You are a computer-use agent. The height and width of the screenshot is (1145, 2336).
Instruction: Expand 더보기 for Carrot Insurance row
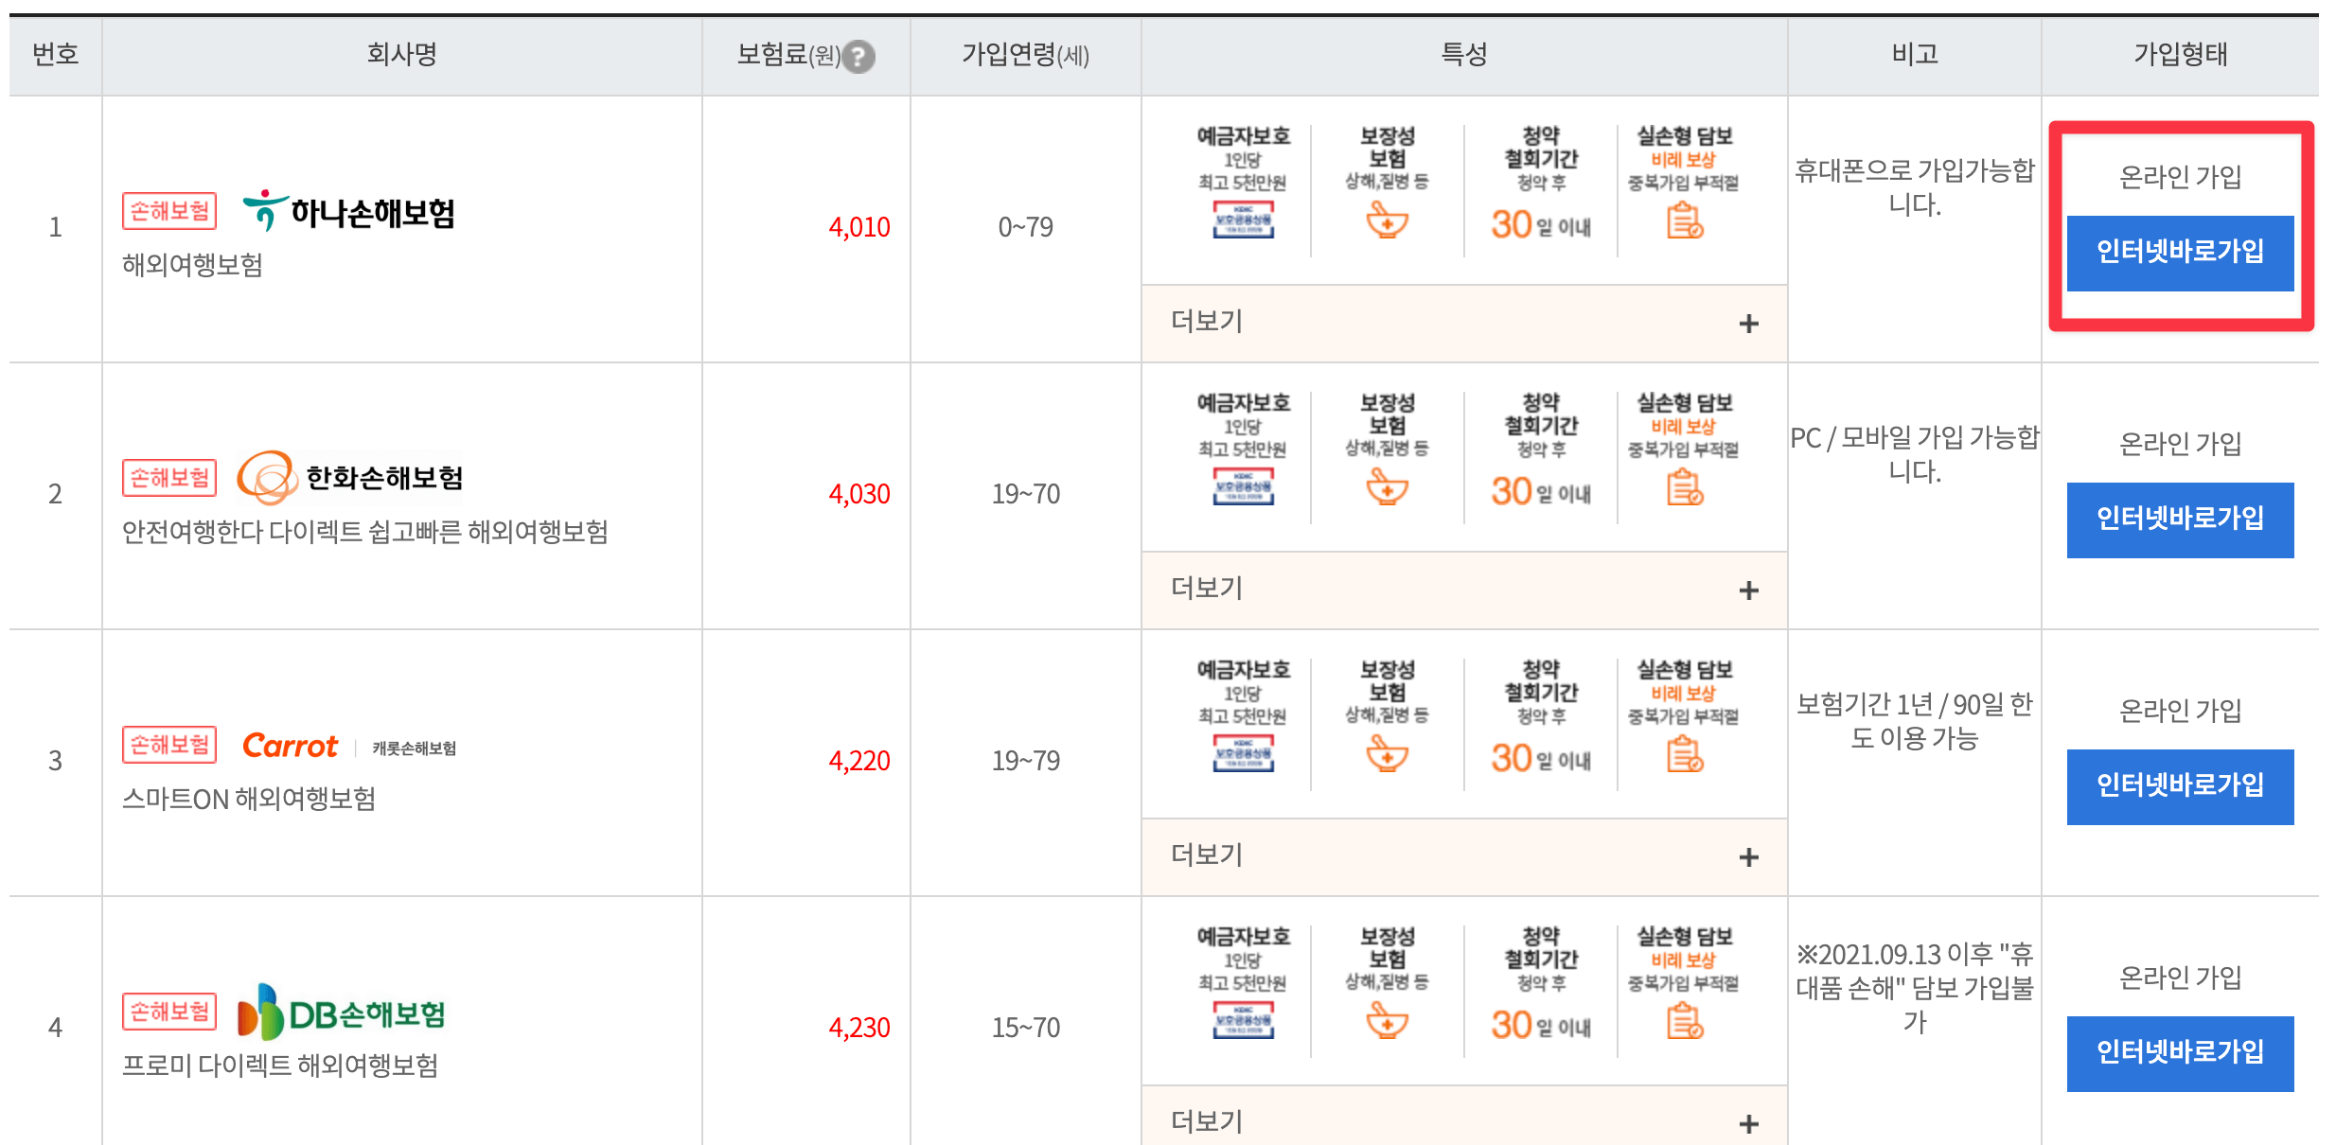[x=1464, y=856]
